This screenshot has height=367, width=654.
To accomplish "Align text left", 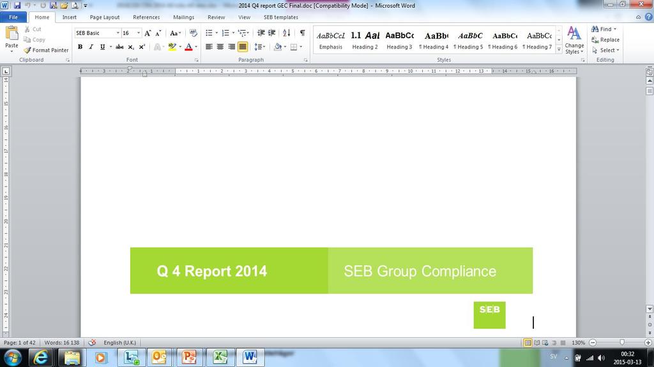I will 209,47.
